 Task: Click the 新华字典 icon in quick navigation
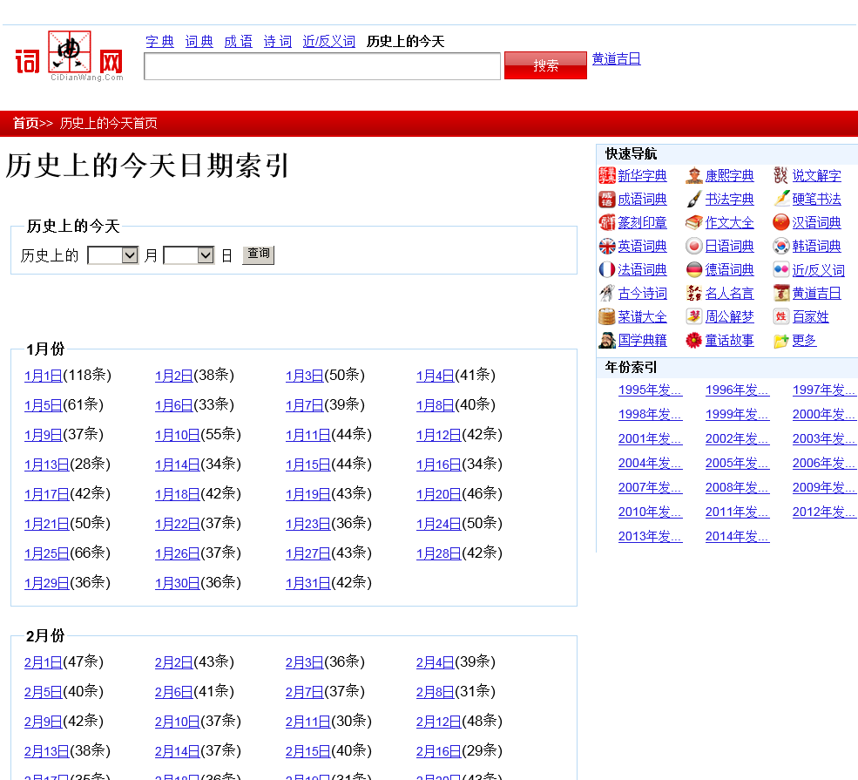click(x=607, y=176)
